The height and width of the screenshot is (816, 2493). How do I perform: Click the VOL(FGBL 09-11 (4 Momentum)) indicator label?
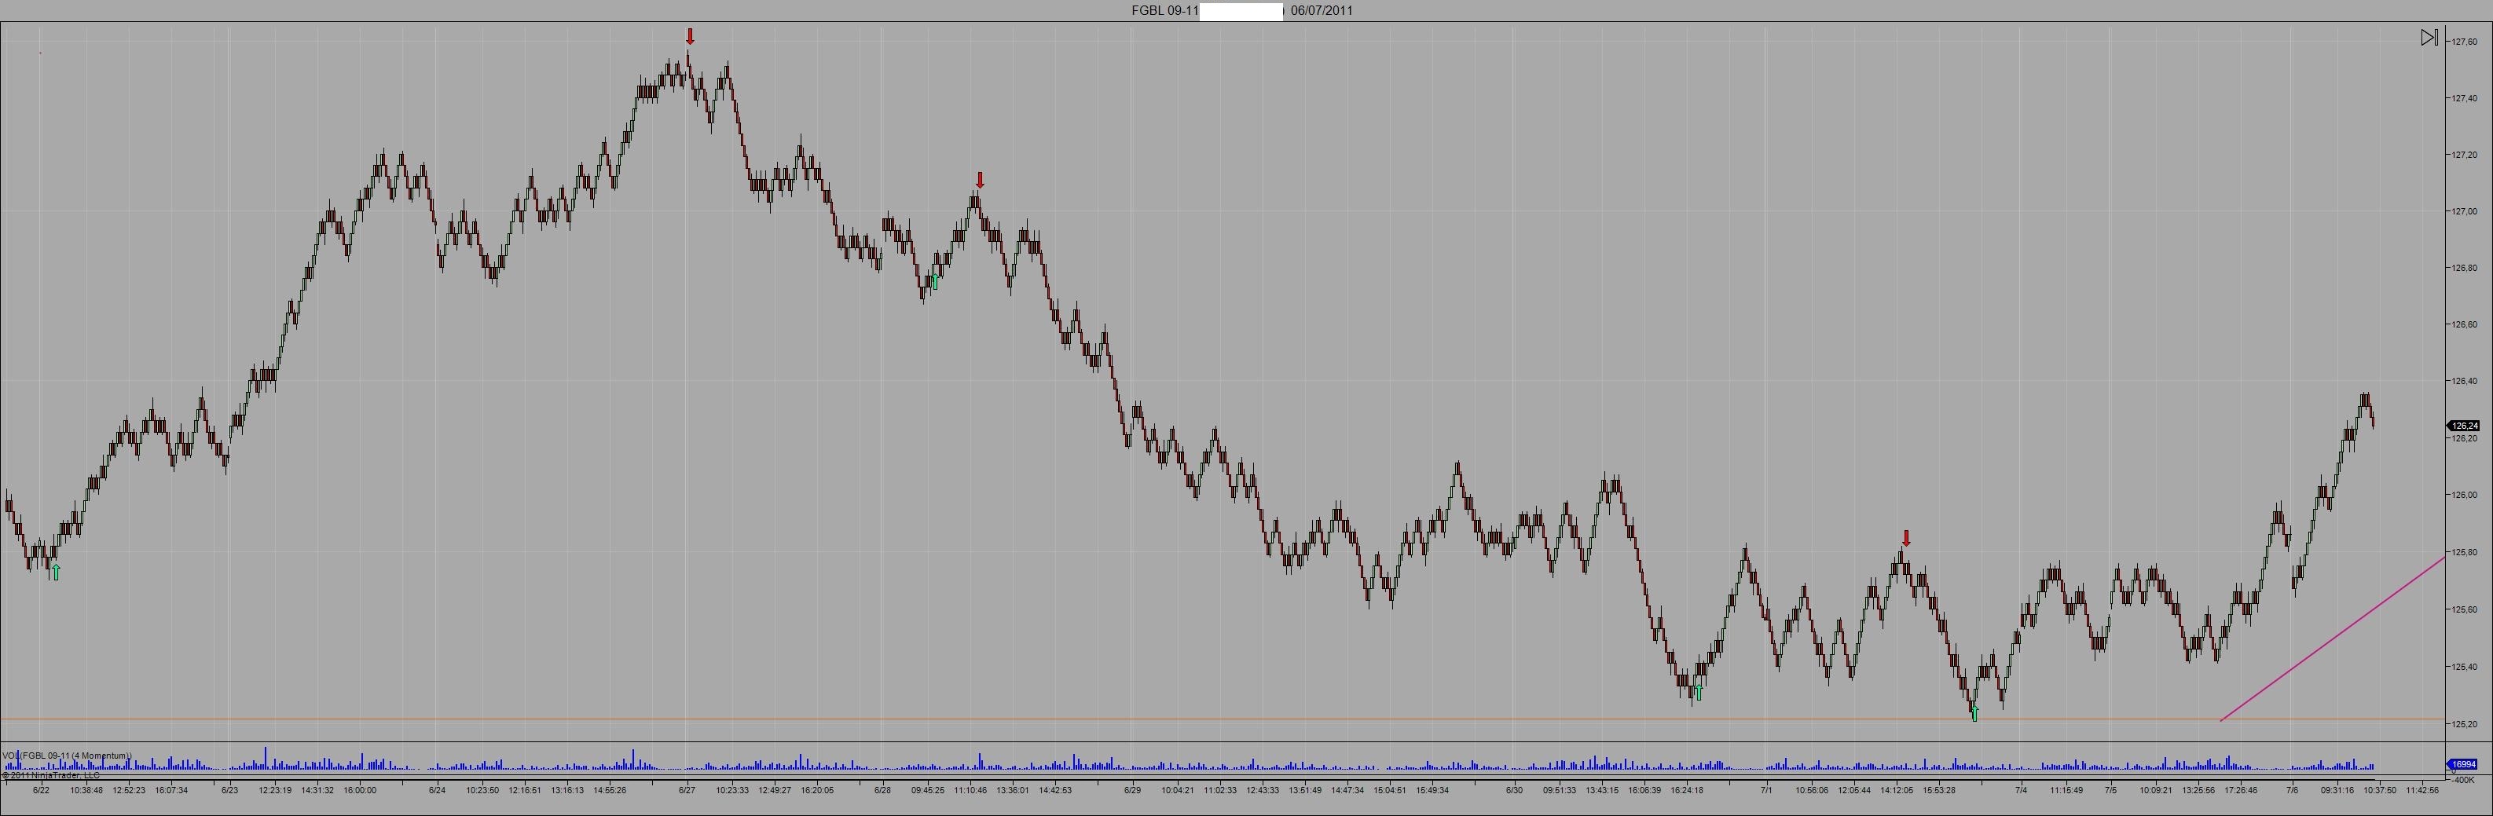click(x=67, y=755)
